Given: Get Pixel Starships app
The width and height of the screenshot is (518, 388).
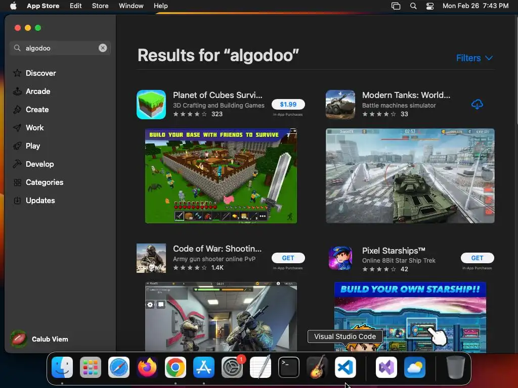Looking at the screenshot, I should click(478, 258).
